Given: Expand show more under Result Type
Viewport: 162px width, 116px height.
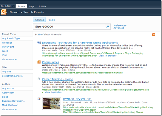Looking at the screenshot, I should tap(10, 59).
